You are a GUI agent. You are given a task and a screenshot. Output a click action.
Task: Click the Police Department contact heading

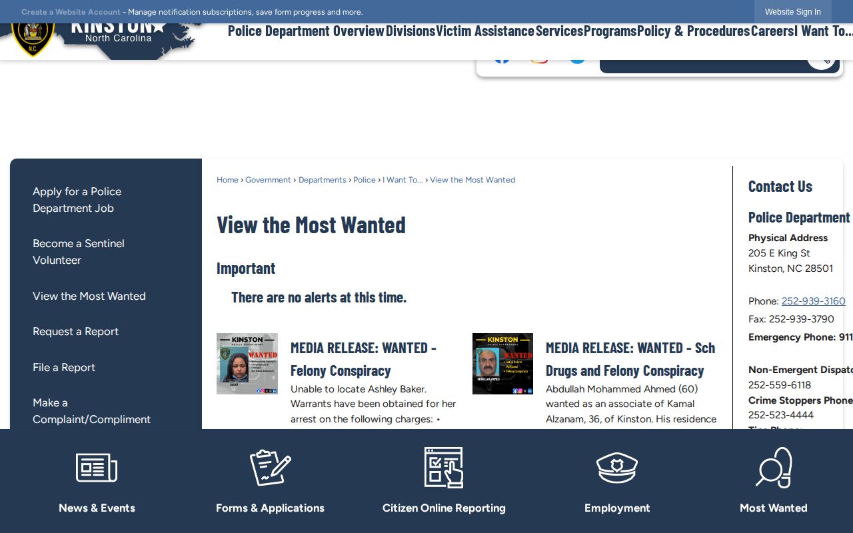click(x=799, y=218)
